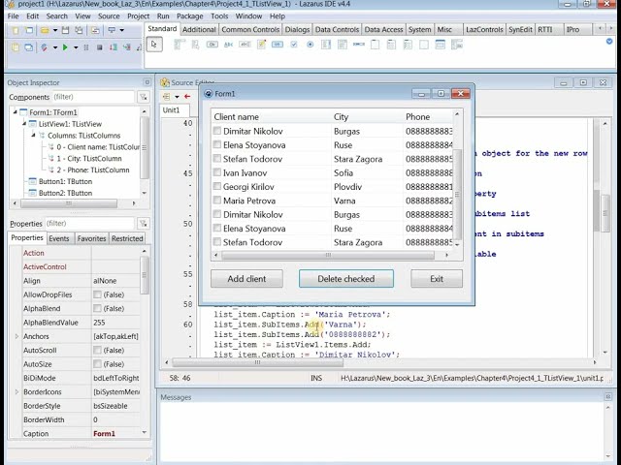Check the first Dimitar Nikolov row checkbox
Image resolution: width=621 pixels, height=465 pixels.
coord(217,131)
